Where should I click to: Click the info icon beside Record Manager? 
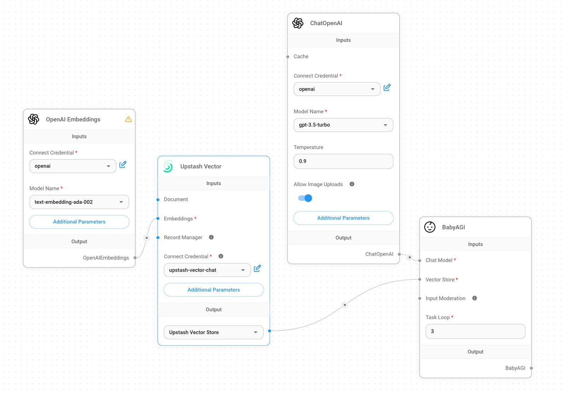coord(211,237)
